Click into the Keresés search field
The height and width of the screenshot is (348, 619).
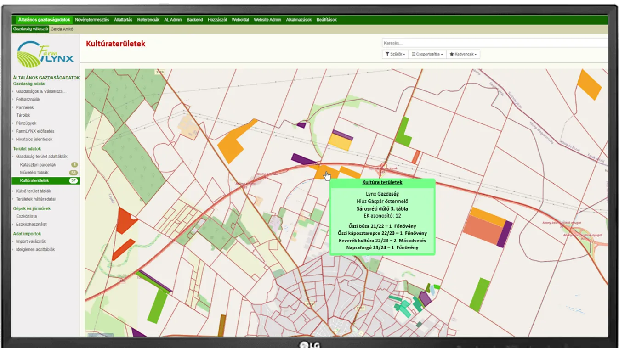pos(494,43)
